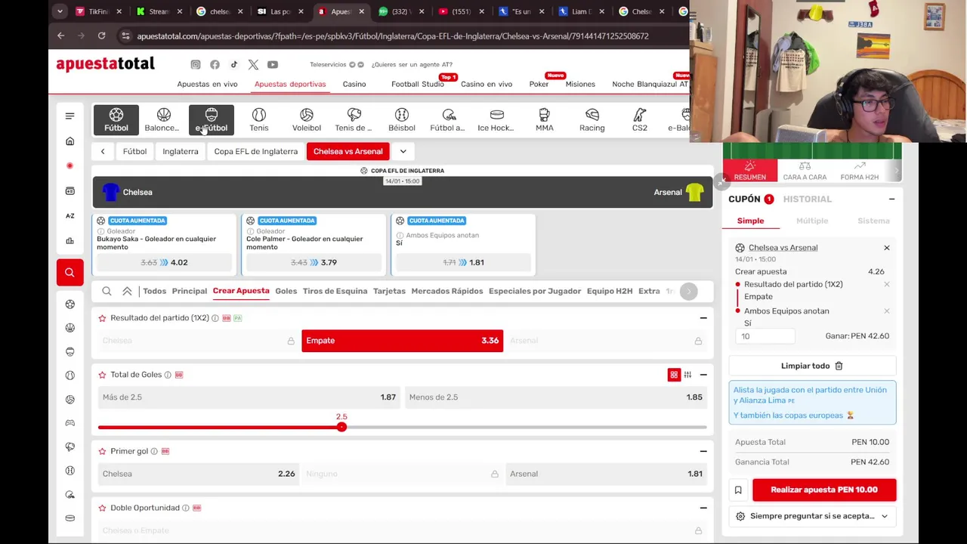The image size is (967, 544).
Task: Remove the Empate selection from the coupon
Action: click(x=887, y=284)
